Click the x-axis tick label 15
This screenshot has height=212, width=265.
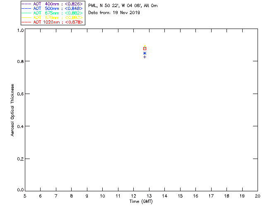[x=180, y=196]
